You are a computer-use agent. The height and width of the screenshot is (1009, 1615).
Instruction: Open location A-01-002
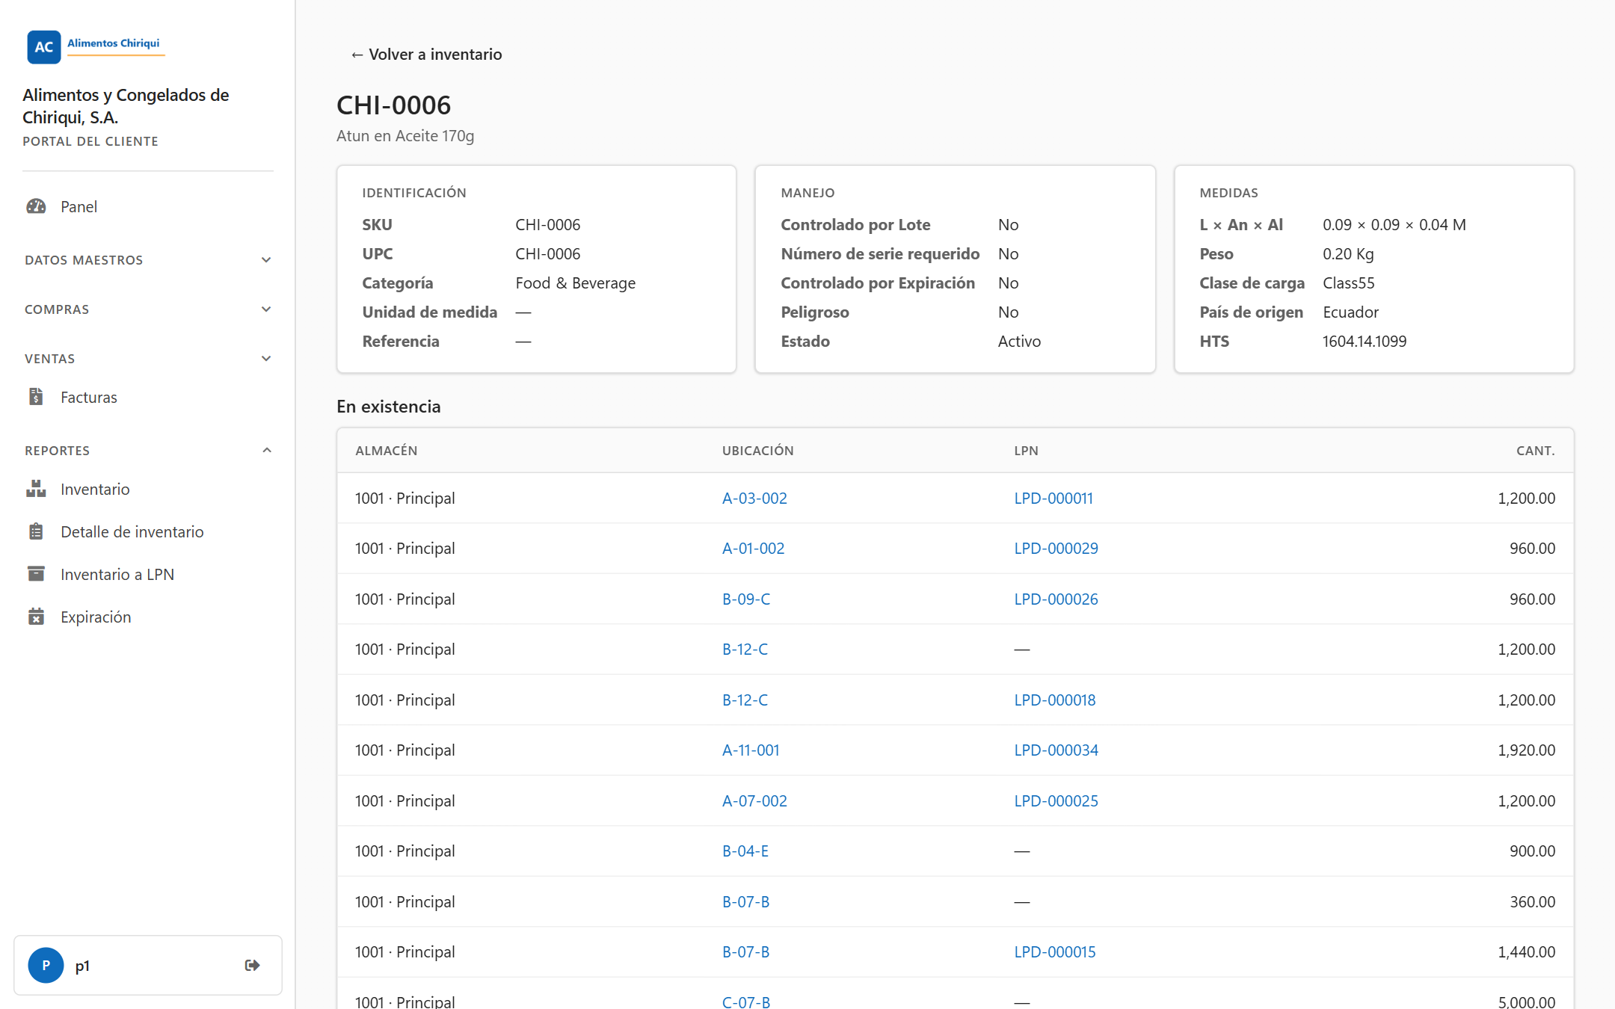pos(753,548)
